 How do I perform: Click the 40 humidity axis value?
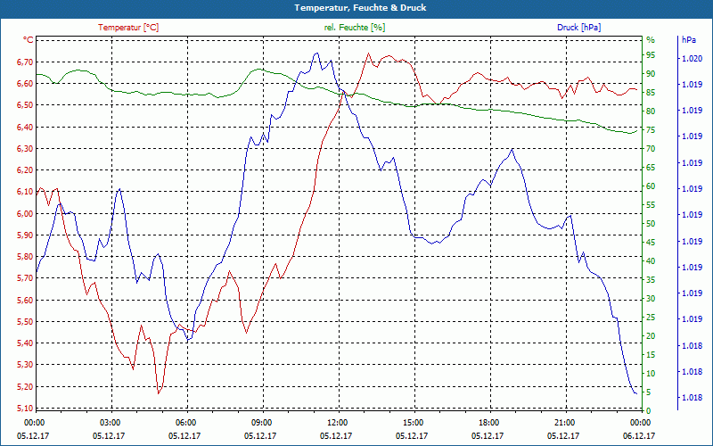(651, 260)
